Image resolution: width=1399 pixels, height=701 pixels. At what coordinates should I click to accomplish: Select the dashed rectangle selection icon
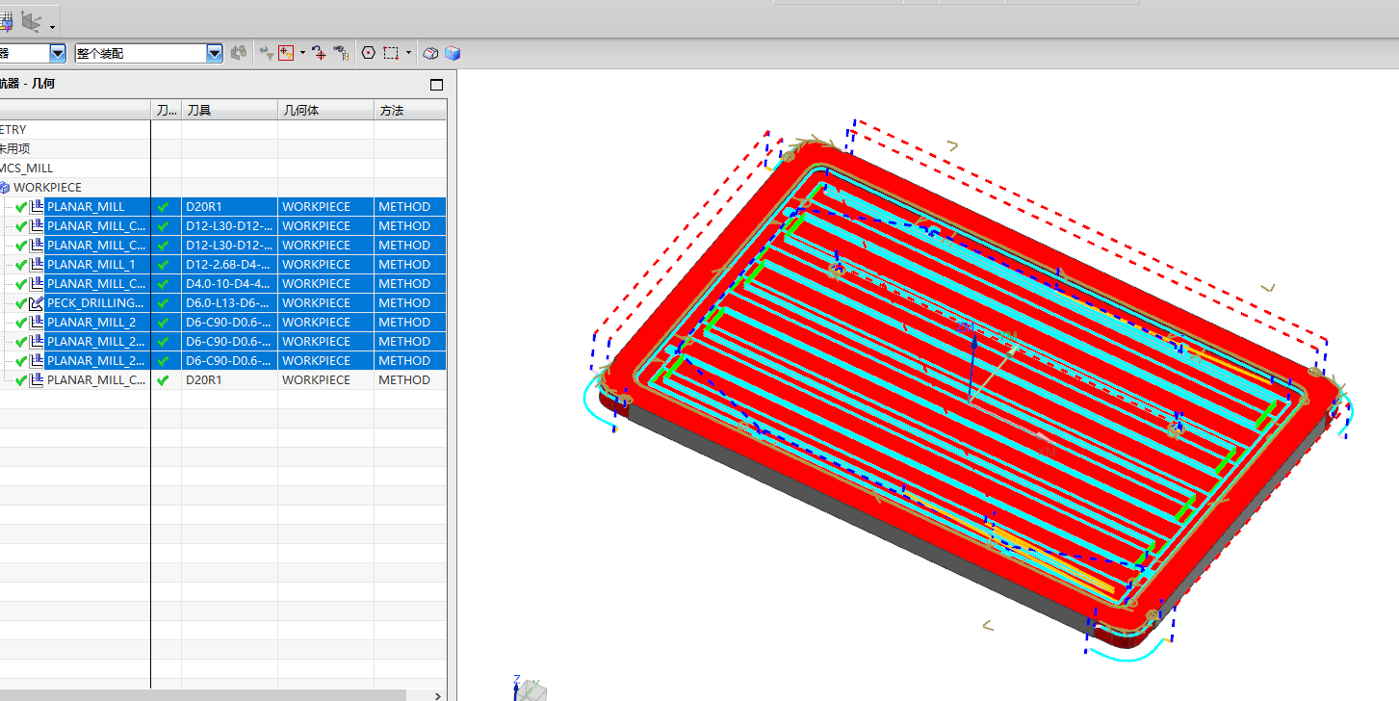point(391,53)
